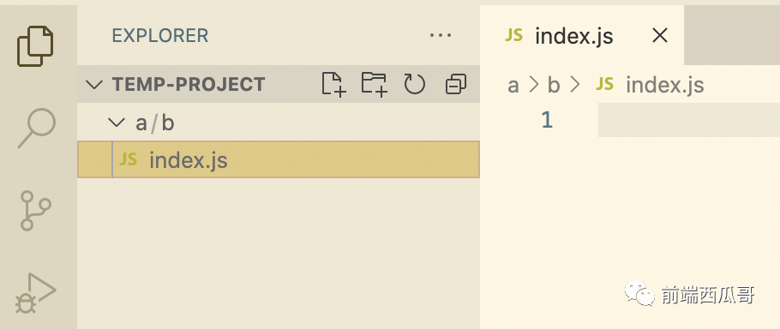Open Explorer more actions ellipsis menu
Image resolution: width=780 pixels, height=329 pixels.
click(x=441, y=35)
